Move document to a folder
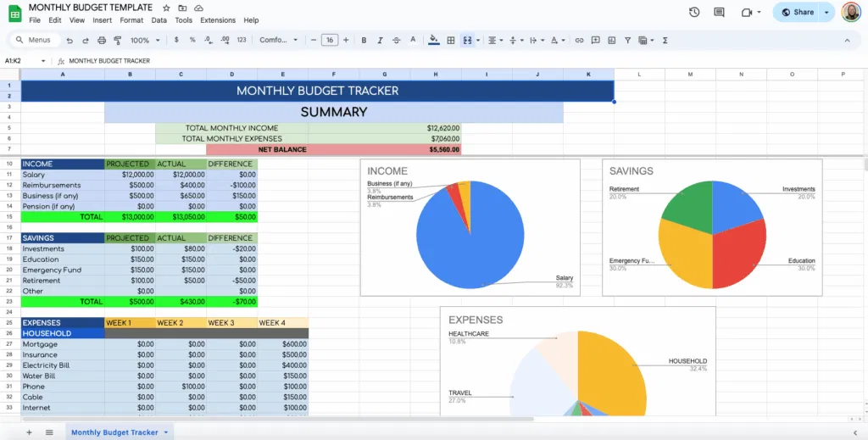The width and height of the screenshot is (868, 440). coord(182,8)
